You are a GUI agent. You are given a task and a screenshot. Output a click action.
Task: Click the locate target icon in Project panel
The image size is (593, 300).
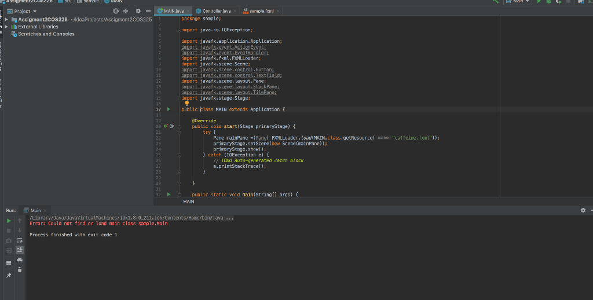(x=116, y=11)
